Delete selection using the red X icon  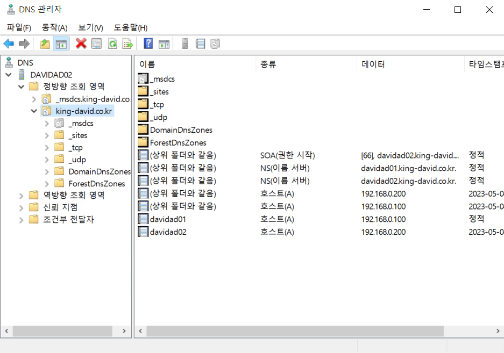pyautogui.click(x=81, y=44)
